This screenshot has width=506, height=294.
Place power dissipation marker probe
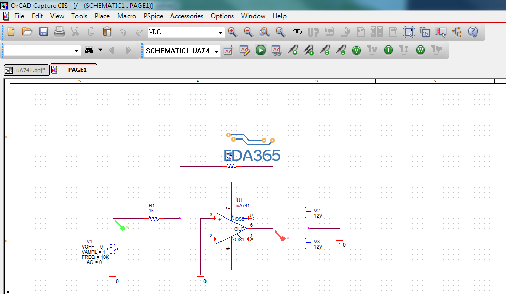(341, 51)
